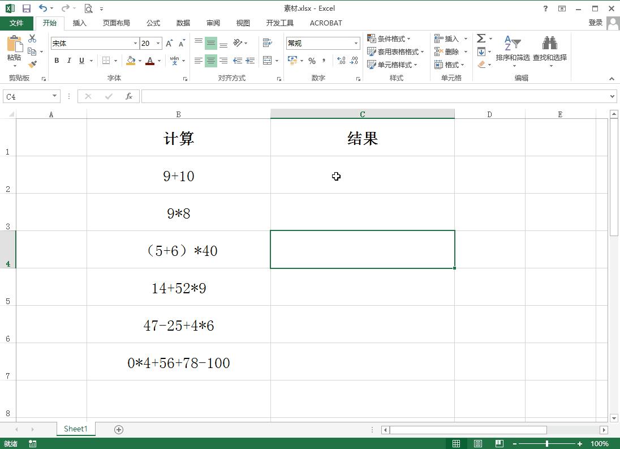Switch to the Insert (插入) tab
This screenshot has height=449, width=620.
pyautogui.click(x=79, y=23)
